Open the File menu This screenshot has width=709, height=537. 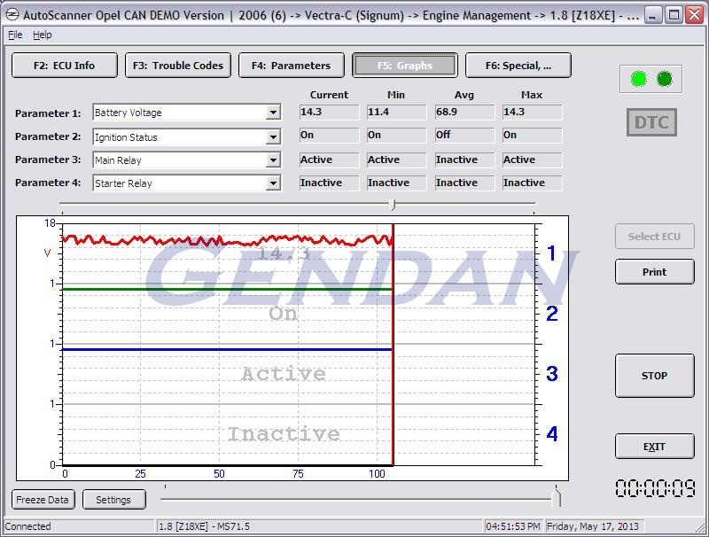pos(15,35)
